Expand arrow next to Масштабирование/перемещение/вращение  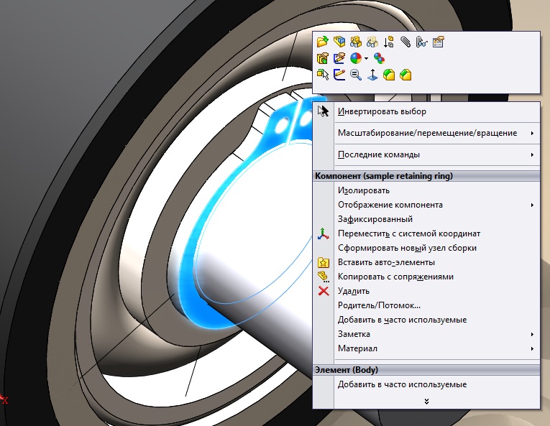pos(532,133)
